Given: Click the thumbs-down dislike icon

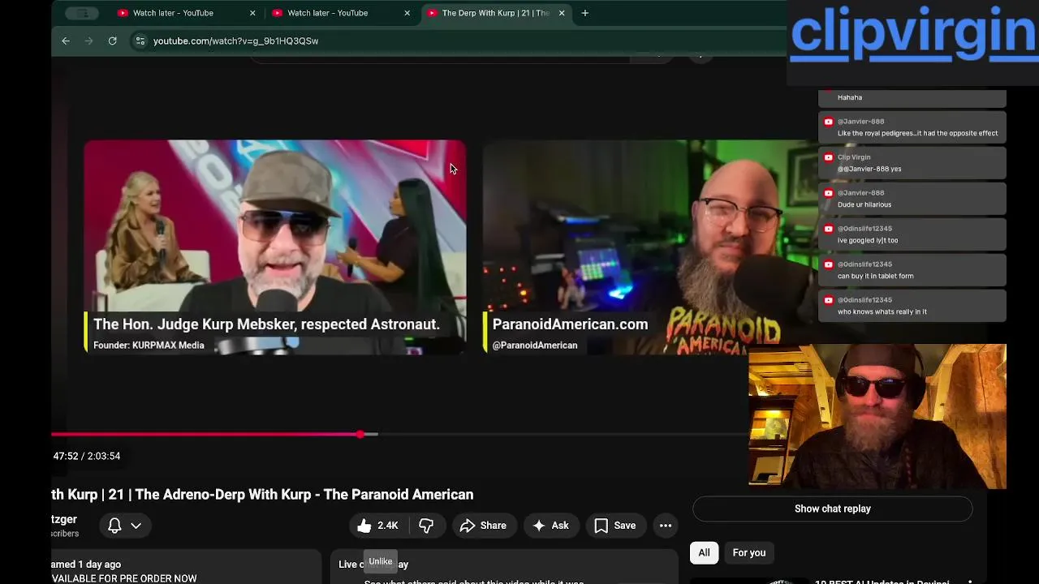Looking at the screenshot, I should 426,526.
